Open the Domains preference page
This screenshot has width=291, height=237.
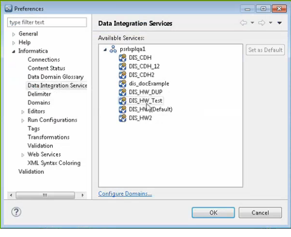click(x=39, y=102)
